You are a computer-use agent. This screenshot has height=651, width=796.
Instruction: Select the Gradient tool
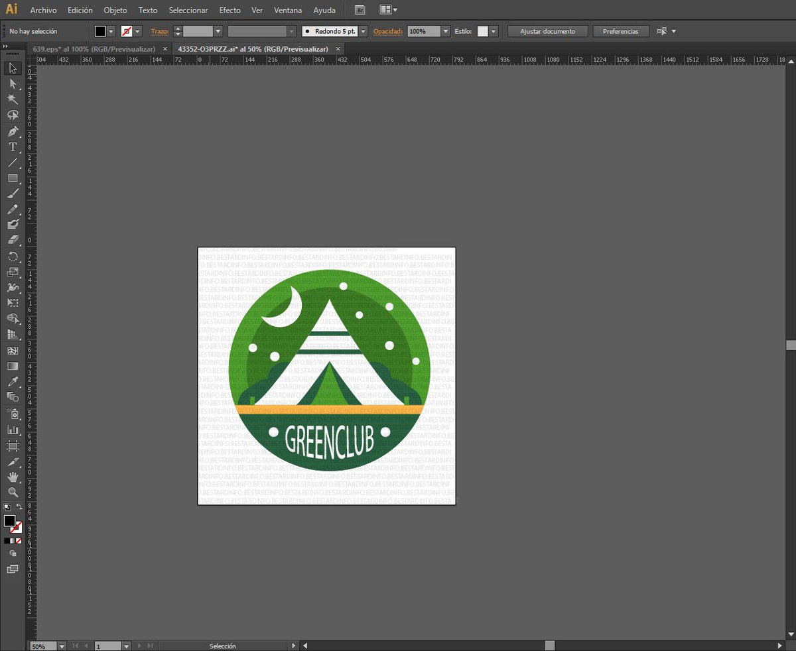[13, 366]
